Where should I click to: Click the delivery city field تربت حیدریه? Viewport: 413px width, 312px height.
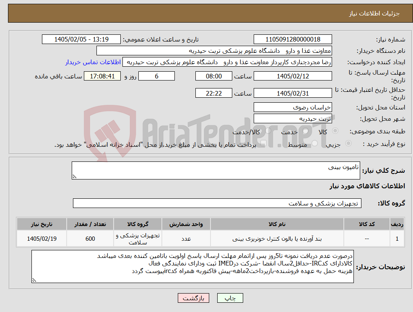293,119
